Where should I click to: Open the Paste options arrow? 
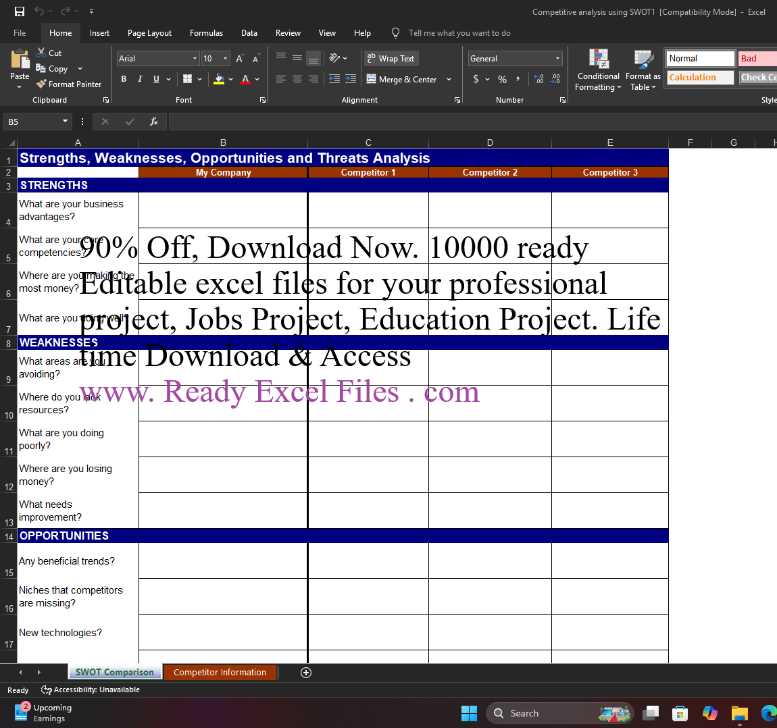pos(20,87)
